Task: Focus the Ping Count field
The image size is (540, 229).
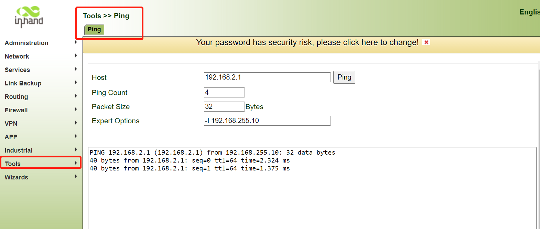Action: click(224, 92)
